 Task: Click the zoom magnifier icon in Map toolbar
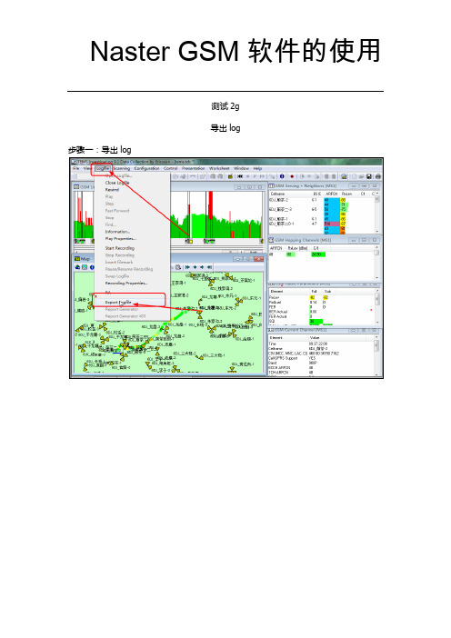[x=178, y=267]
